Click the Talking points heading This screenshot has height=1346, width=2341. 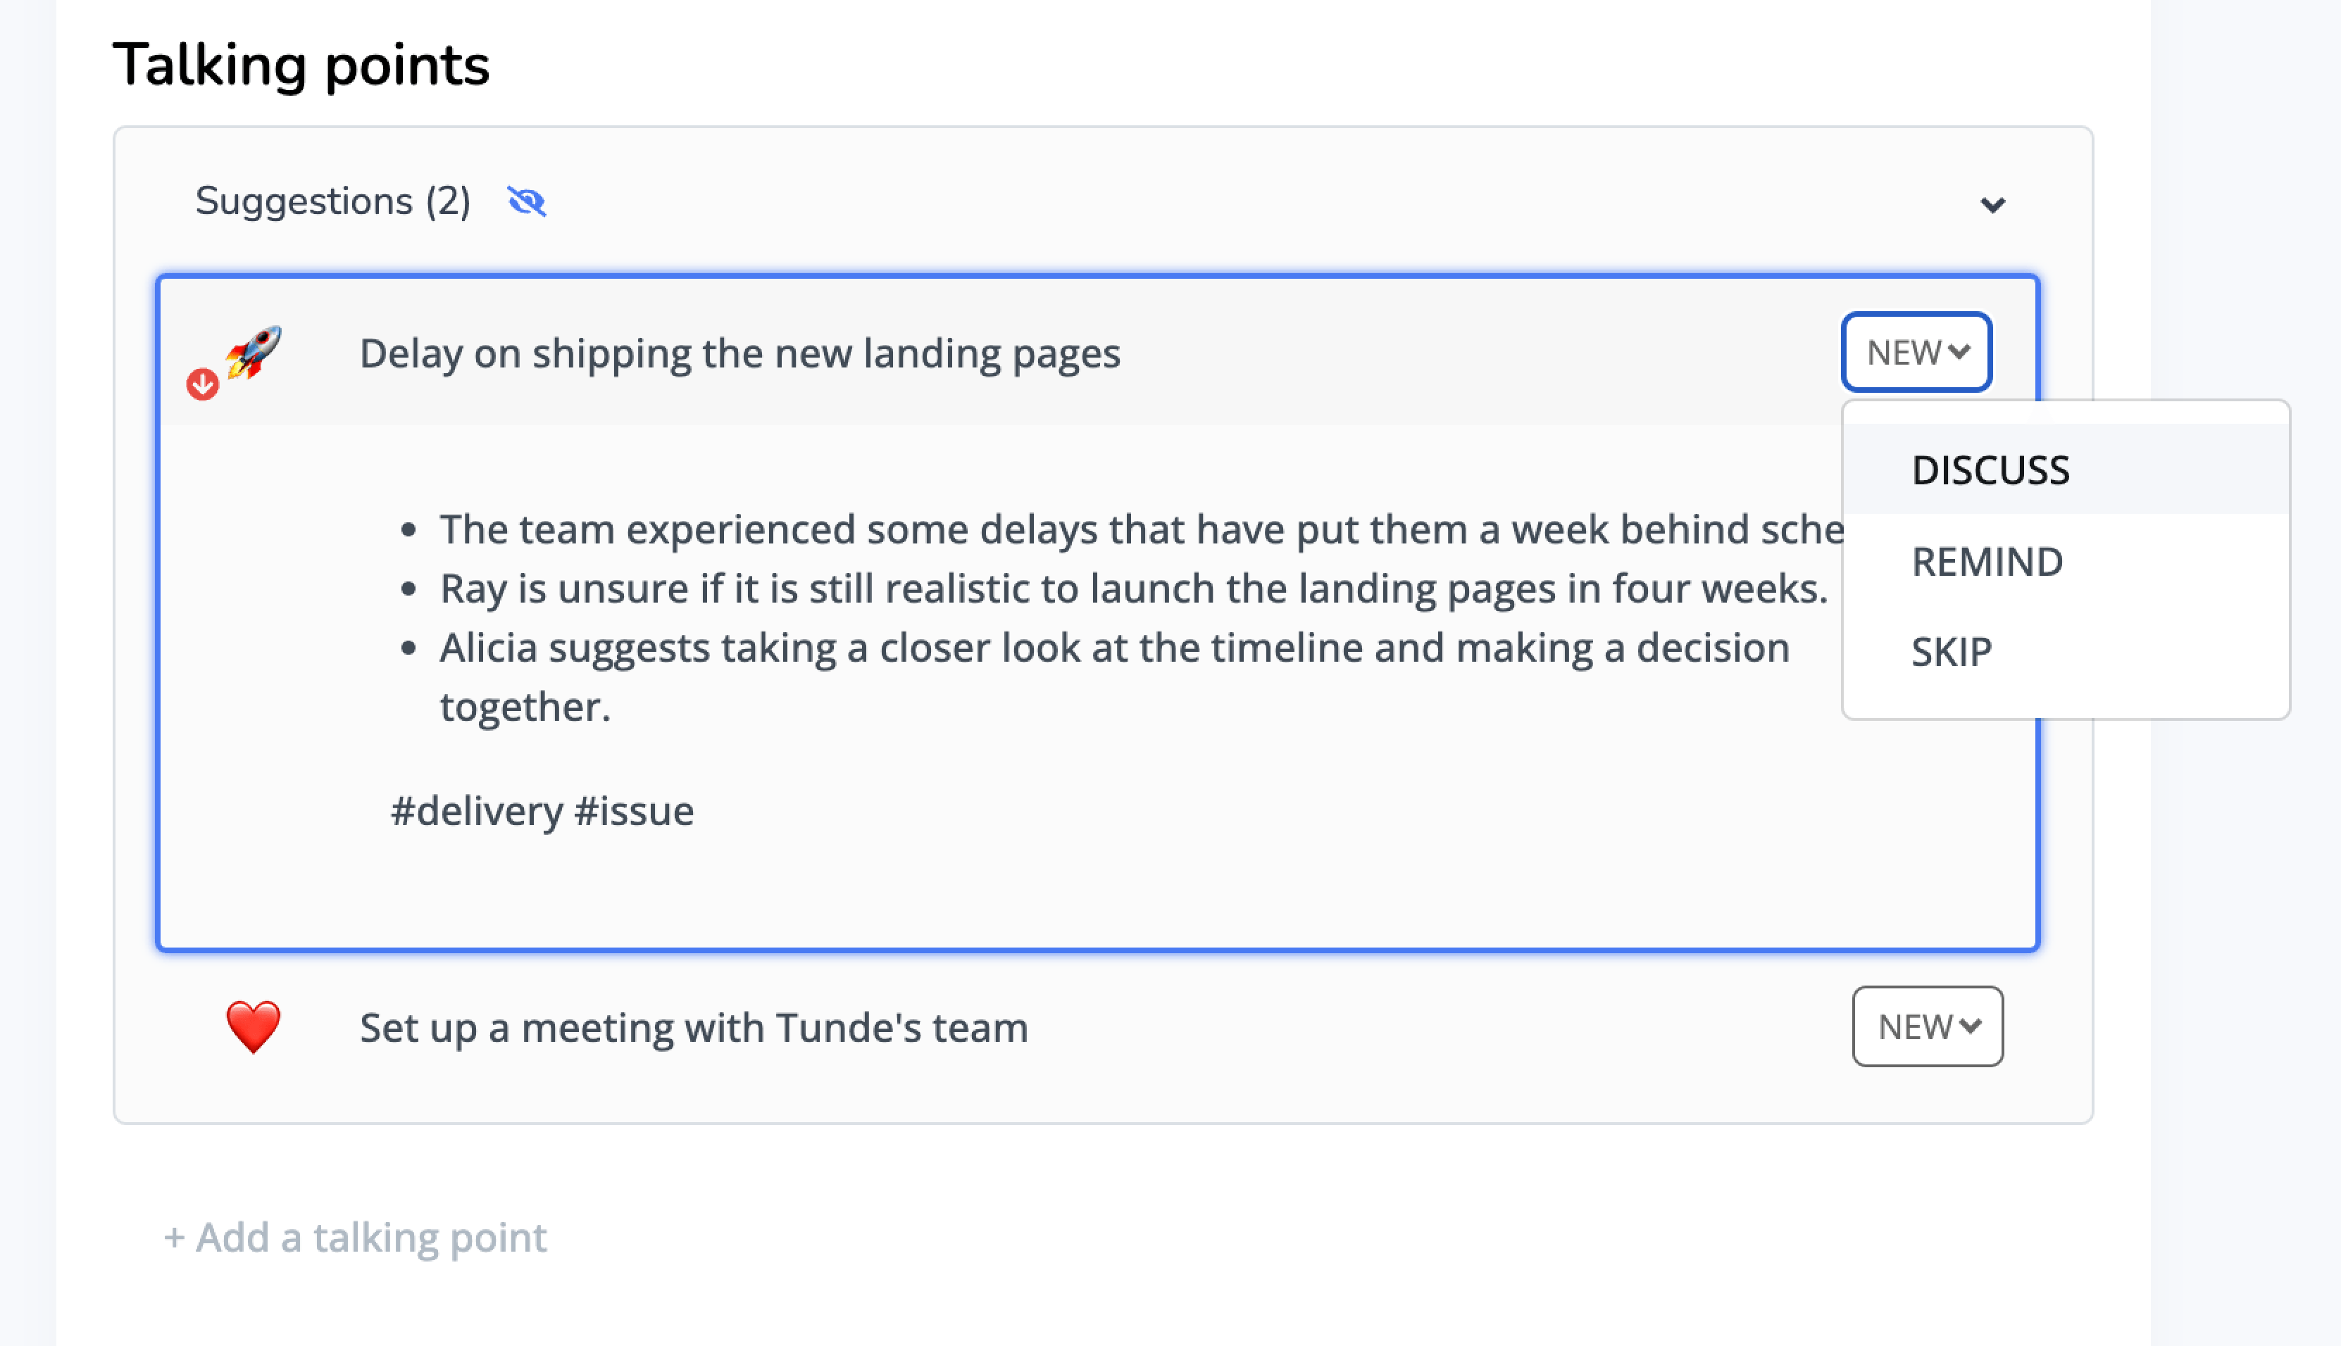[x=301, y=65]
